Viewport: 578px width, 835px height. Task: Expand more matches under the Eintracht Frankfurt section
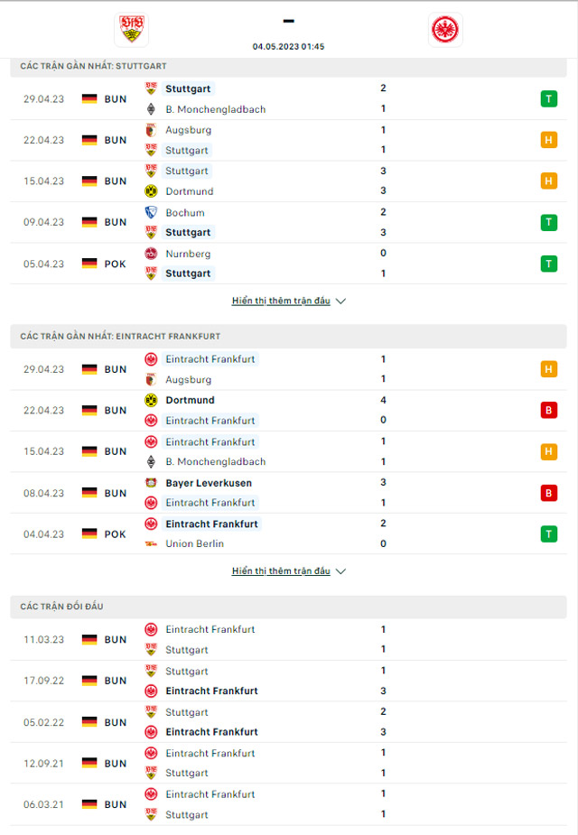[x=281, y=571]
